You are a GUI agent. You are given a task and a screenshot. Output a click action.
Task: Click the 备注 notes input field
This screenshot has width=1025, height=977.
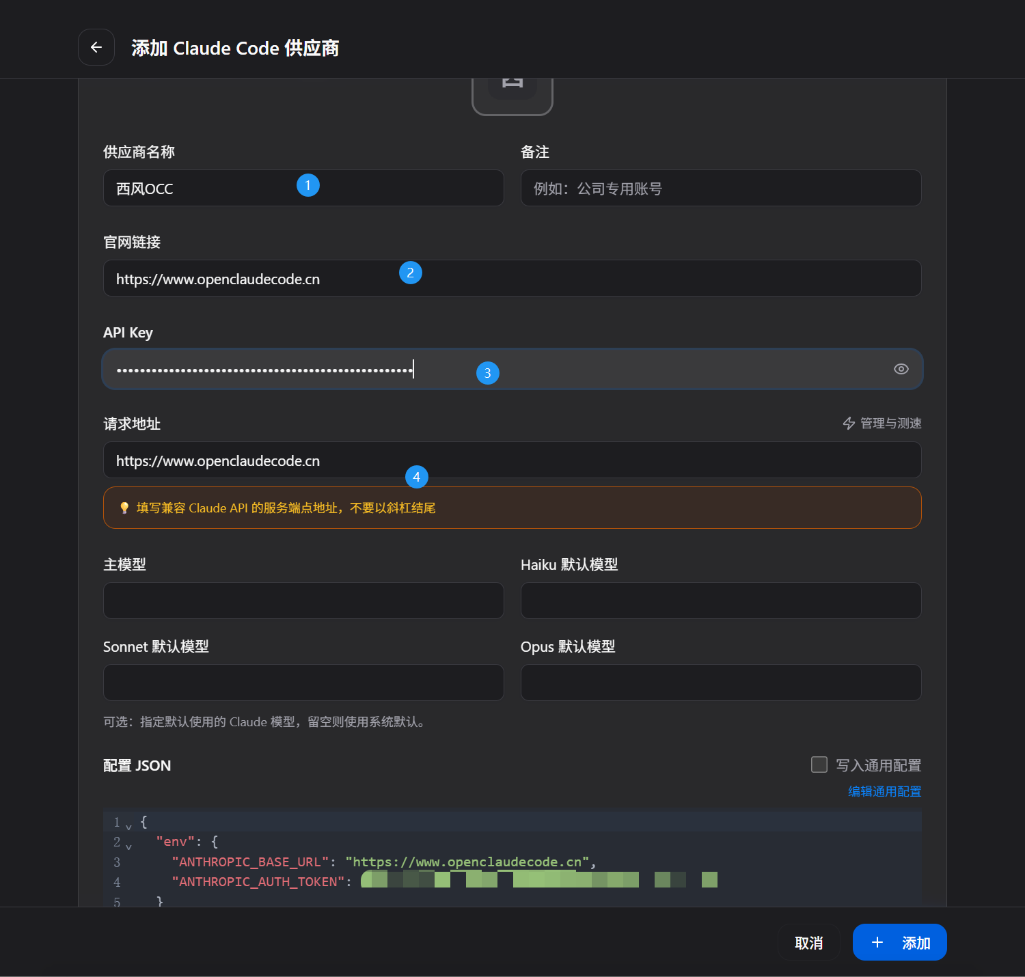pos(720,188)
